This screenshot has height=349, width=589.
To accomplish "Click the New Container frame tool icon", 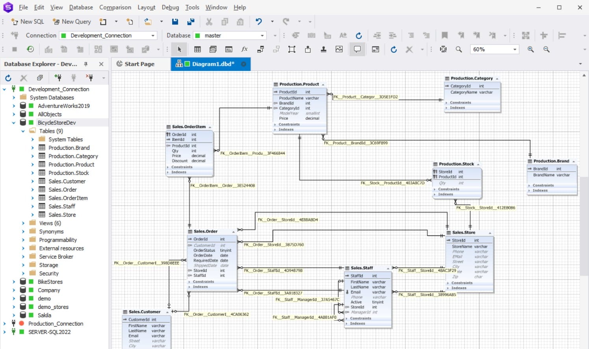I will tap(292, 49).
